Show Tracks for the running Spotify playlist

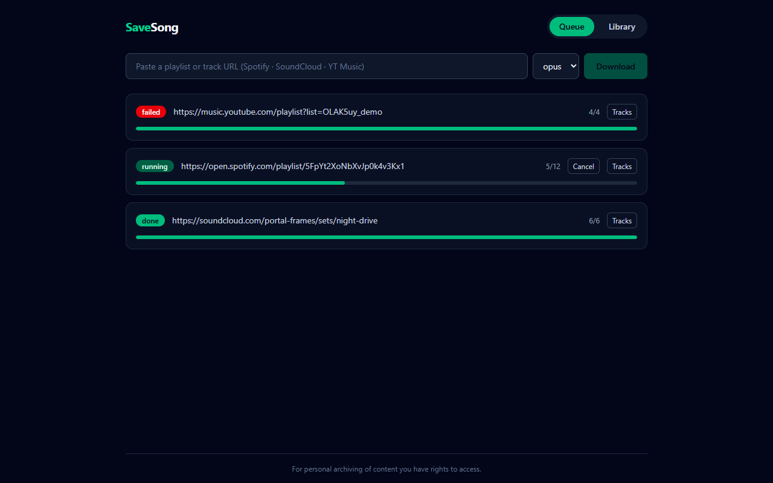point(621,166)
